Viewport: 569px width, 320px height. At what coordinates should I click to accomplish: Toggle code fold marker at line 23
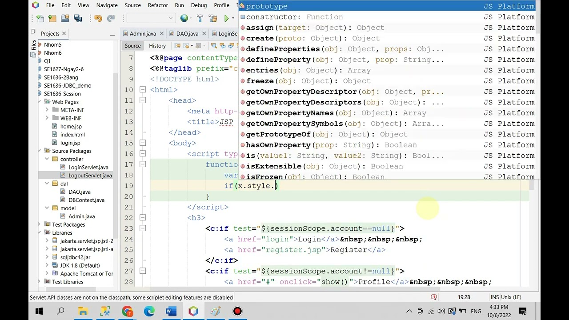click(x=142, y=228)
